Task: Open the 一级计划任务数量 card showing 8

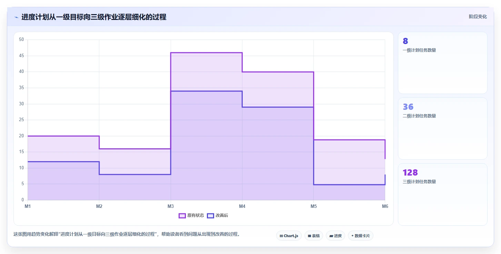Action: coord(443,63)
